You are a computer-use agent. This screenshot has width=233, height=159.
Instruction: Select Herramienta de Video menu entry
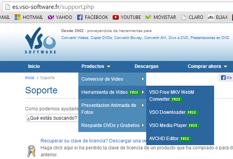click(x=112, y=92)
